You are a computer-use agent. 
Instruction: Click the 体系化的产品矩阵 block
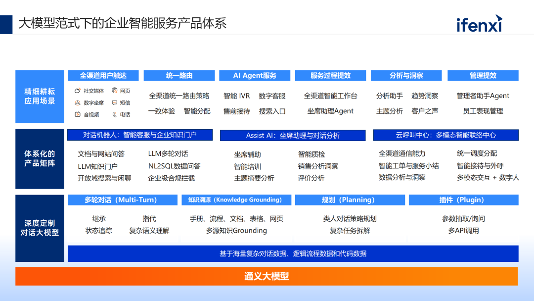click(40, 159)
